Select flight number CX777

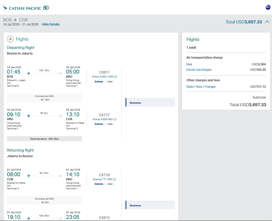click(x=104, y=115)
